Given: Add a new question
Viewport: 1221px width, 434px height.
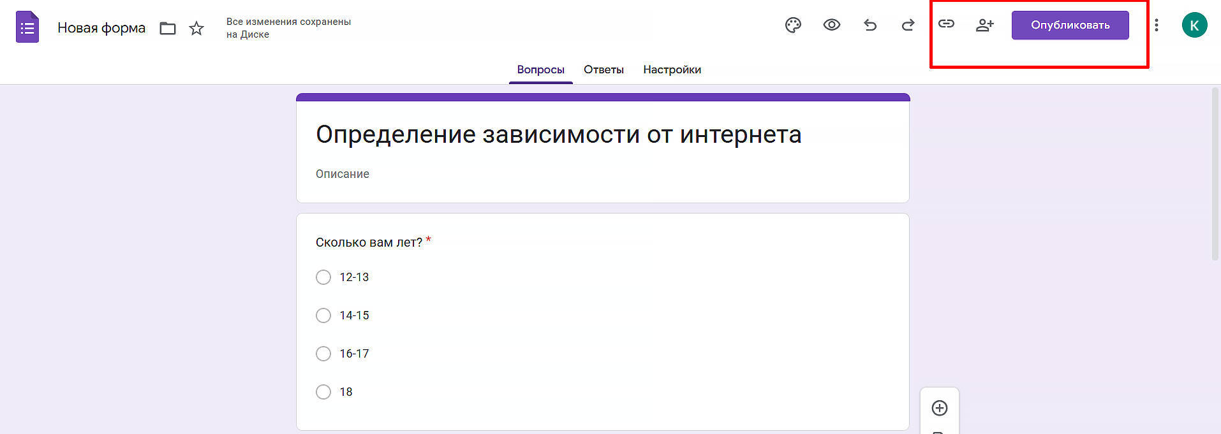Looking at the screenshot, I should pyautogui.click(x=940, y=408).
